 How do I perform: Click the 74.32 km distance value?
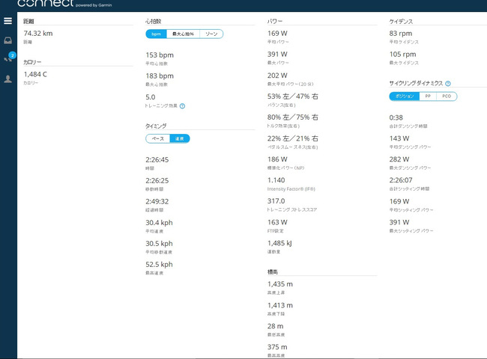[x=38, y=34]
